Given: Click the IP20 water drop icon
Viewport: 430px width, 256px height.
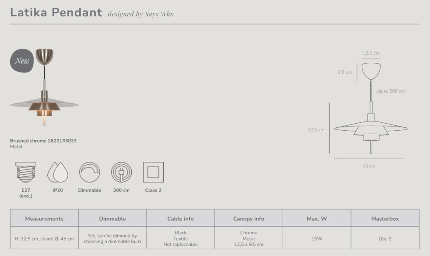Looking at the screenshot, I should (x=58, y=172).
